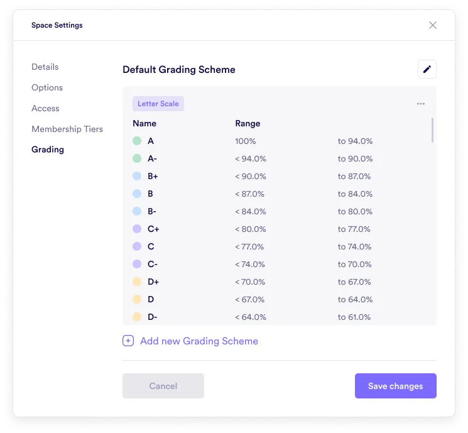Click the Add new Grading Scheme link
Screen dimensions: 468x433
(199, 341)
